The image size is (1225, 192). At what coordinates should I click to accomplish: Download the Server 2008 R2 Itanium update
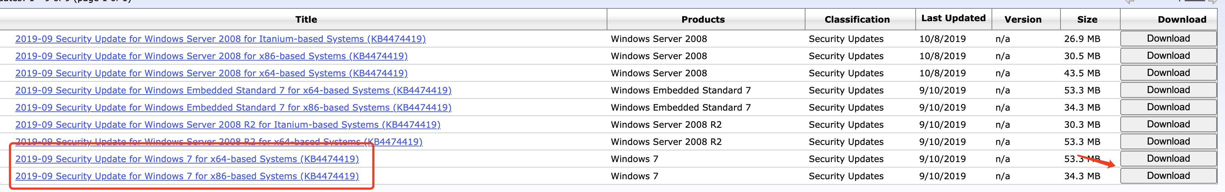[x=1168, y=124]
